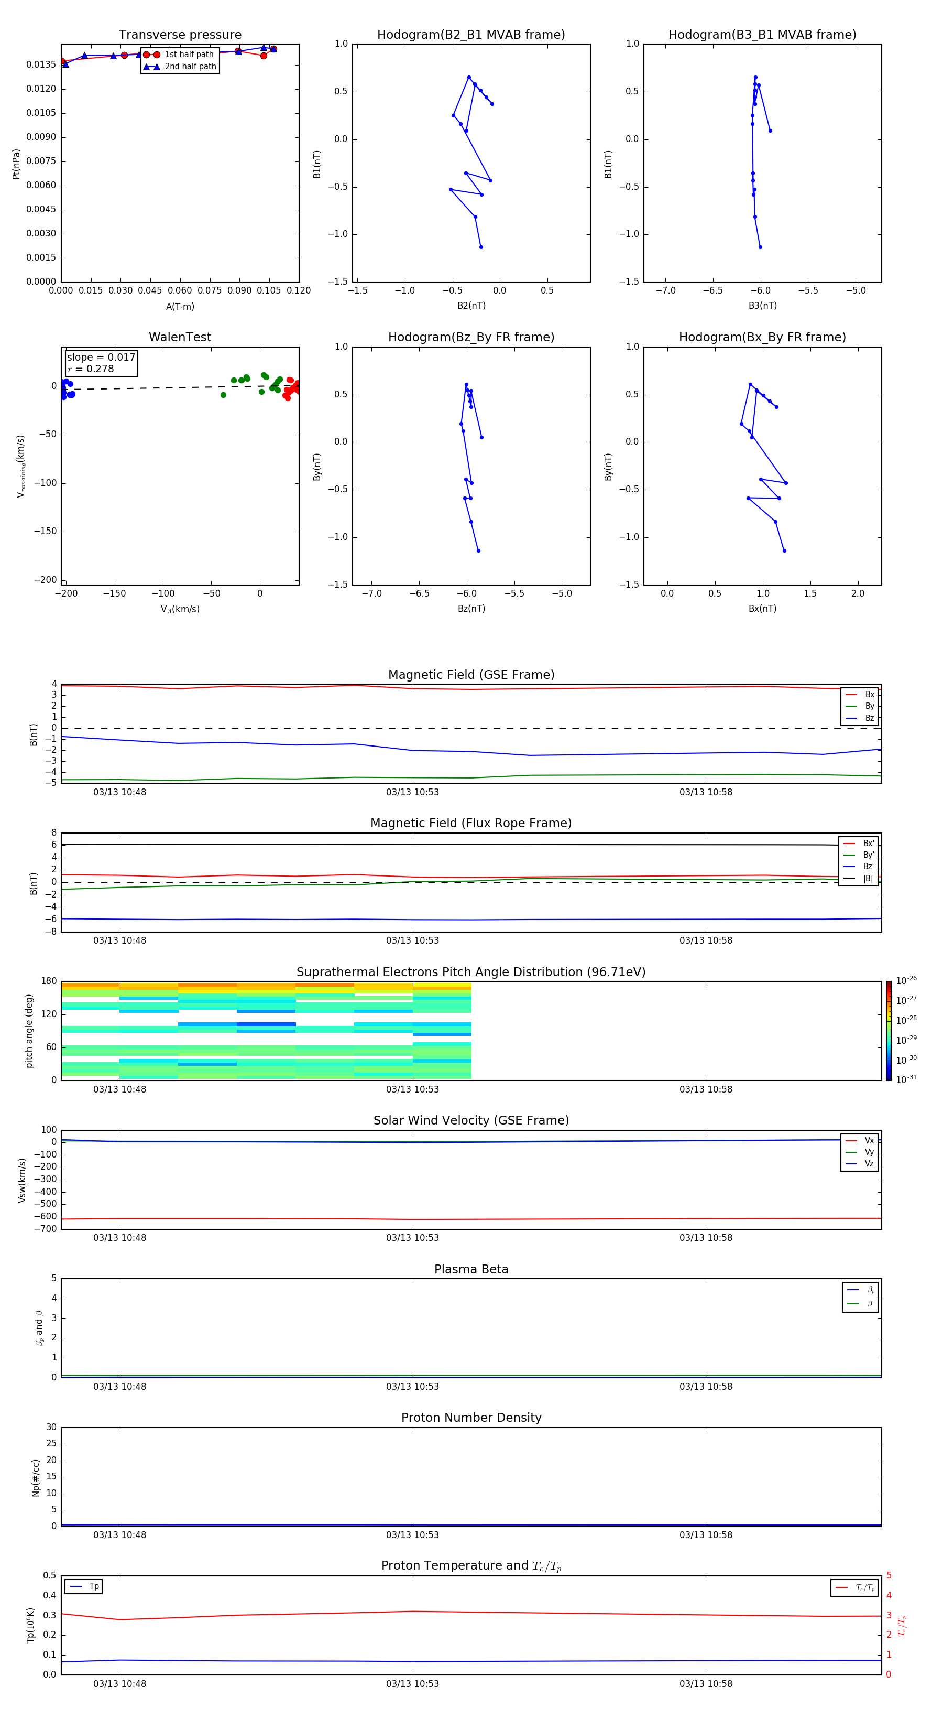This screenshot has height=1730, width=943.
Task: Click the "Proton Number Density" title
Action: tap(471, 1418)
